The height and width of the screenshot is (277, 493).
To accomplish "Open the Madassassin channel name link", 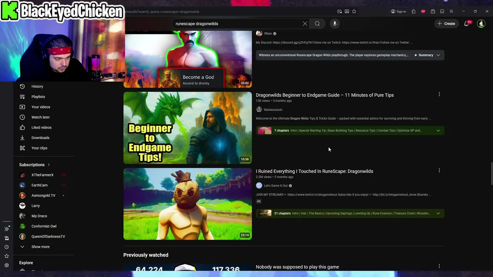I will 273,110.
